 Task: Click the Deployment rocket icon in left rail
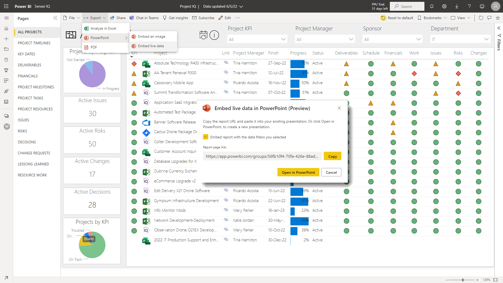tap(7, 91)
